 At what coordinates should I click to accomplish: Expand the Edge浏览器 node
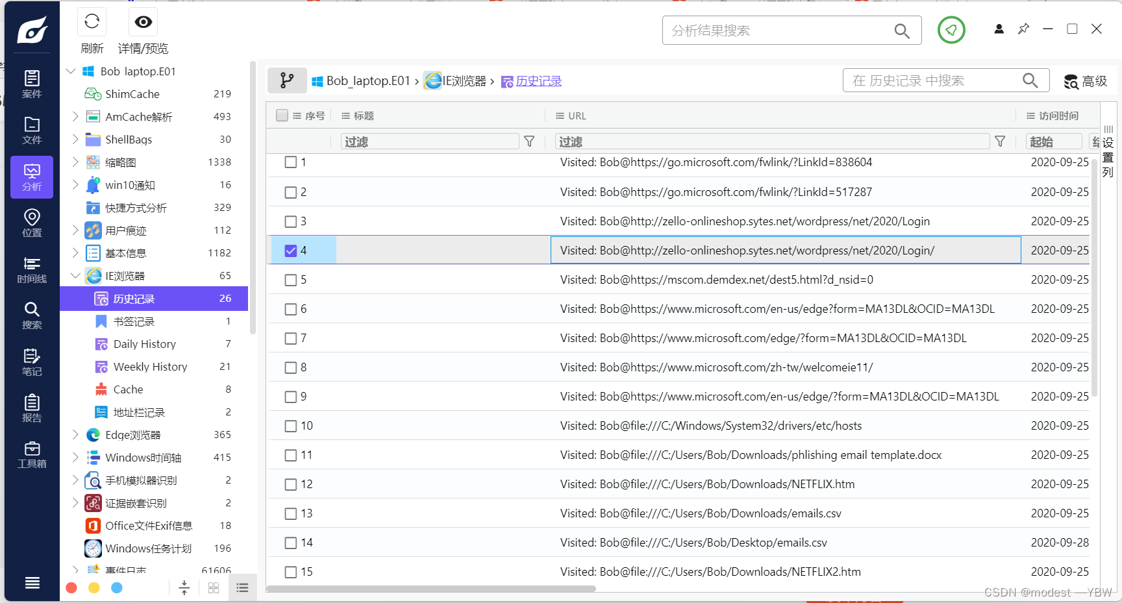click(x=75, y=434)
